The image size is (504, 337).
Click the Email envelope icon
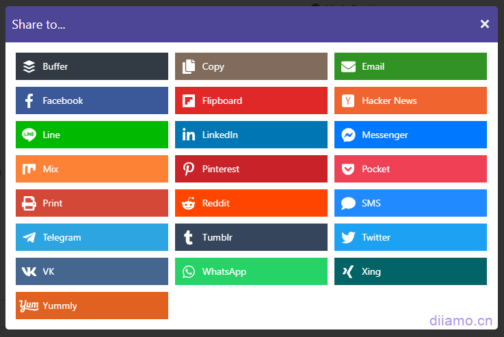tap(348, 66)
